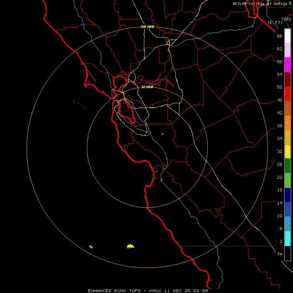This screenshot has width=293, height=293.
Task: Click the magenta legend swatch
Action: [287, 65]
